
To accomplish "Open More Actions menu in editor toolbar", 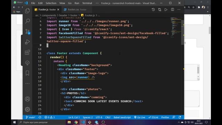I will click(179, 10).
